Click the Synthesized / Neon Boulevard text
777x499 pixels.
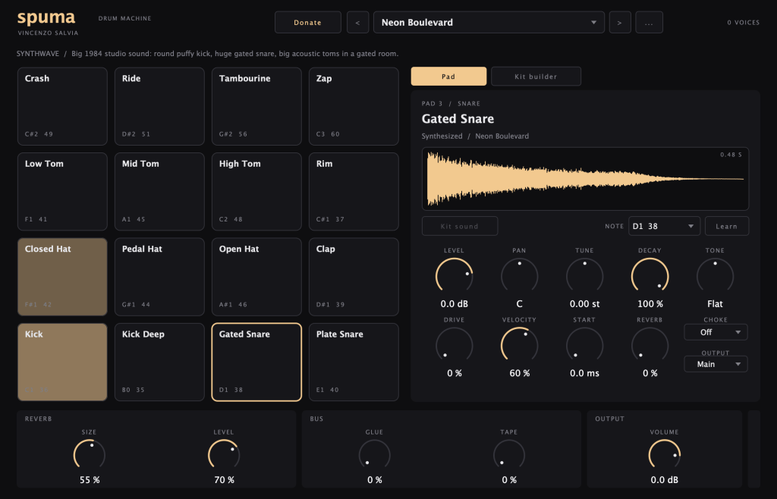point(475,137)
